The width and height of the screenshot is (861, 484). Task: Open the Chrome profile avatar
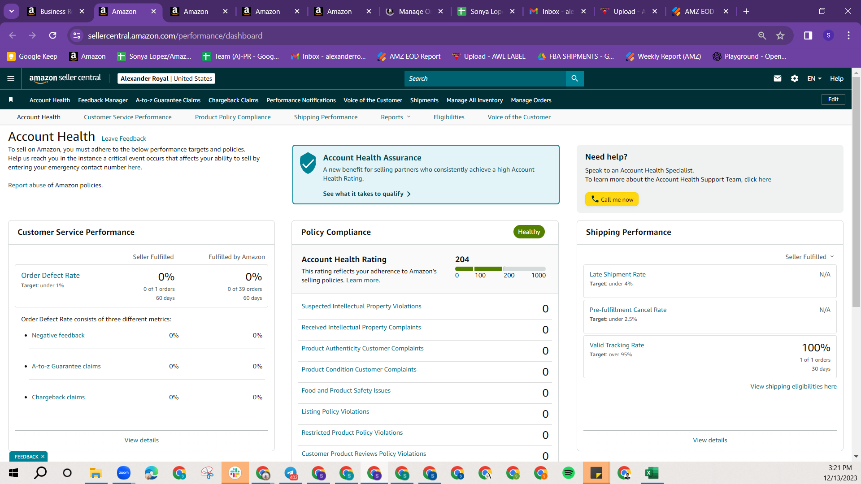click(828, 35)
